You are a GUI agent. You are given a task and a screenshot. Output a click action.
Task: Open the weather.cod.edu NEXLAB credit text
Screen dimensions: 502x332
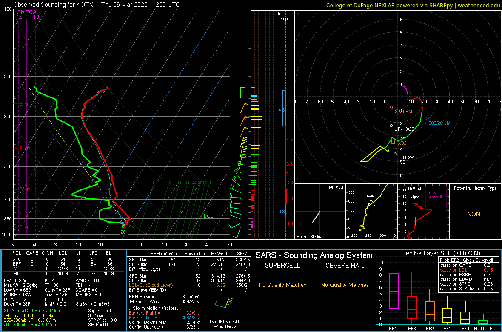tap(413, 5)
